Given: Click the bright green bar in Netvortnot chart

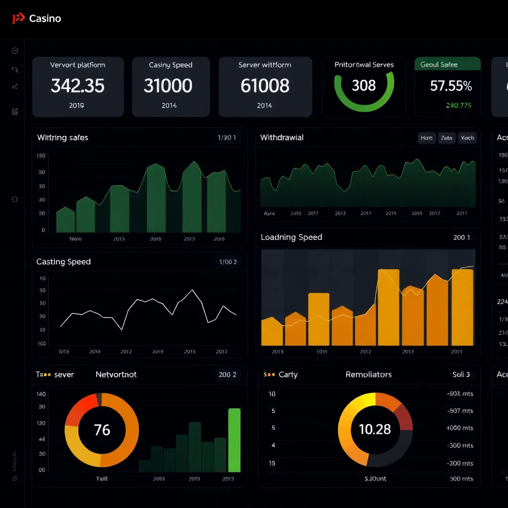Looking at the screenshot, I should point(234,440).
